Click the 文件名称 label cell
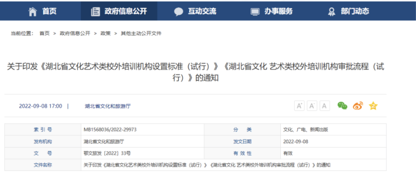This screenshot has height=187, width=416. coord(43,165)
